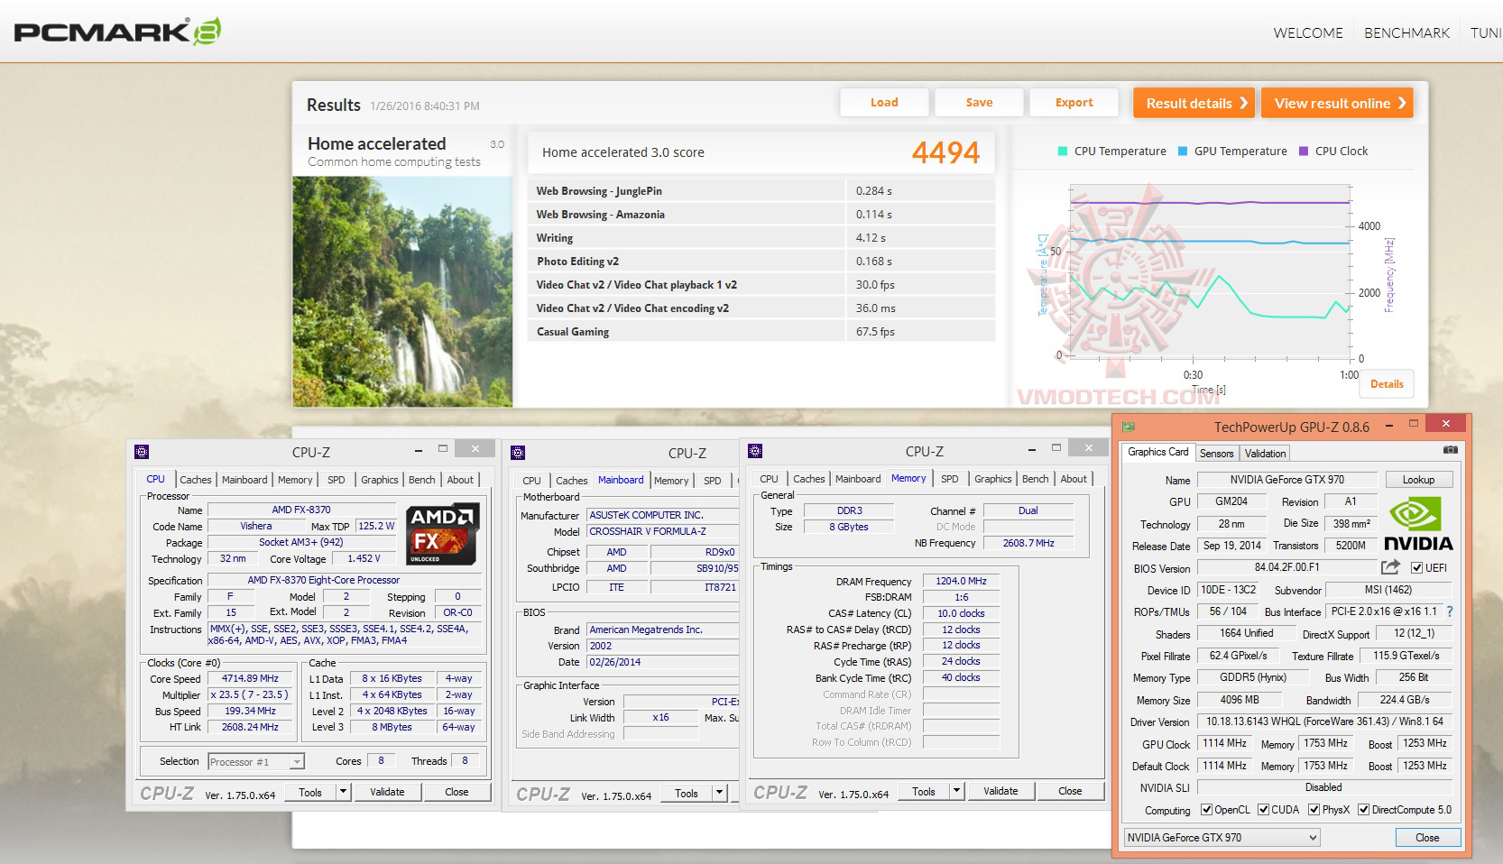1503x864 pixels.
Task: Open the Processor #1 selection dropdown
Action: point(256,762)
